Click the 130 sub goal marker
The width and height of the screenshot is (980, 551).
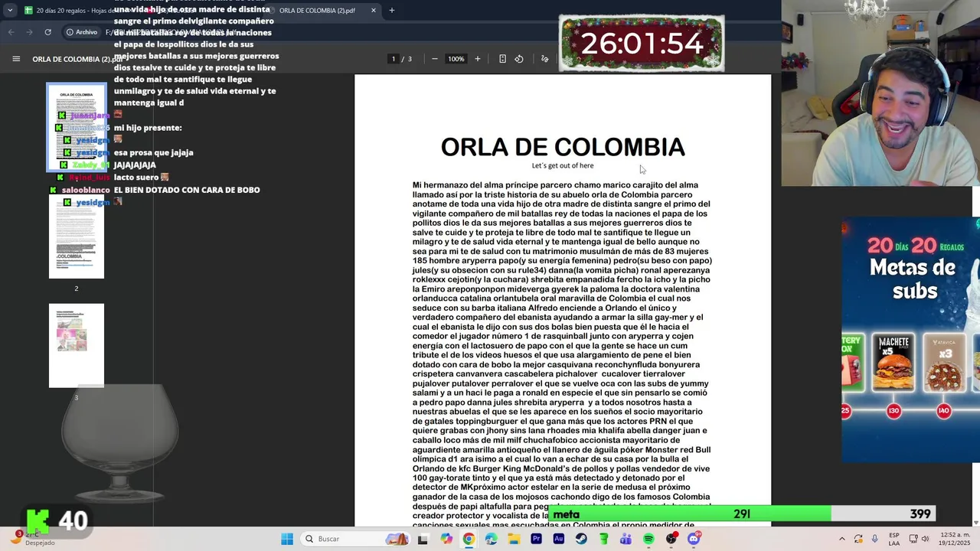click(893, 411)
